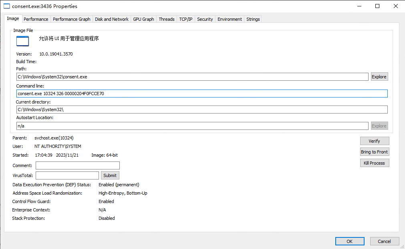This screenshot has width=405, height=249.
Task: Click the window title bar app icon
Action: tap(6, 6)
